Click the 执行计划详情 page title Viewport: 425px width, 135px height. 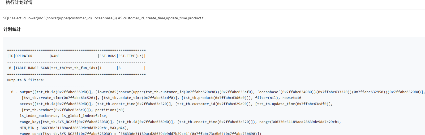coord(19,3)
